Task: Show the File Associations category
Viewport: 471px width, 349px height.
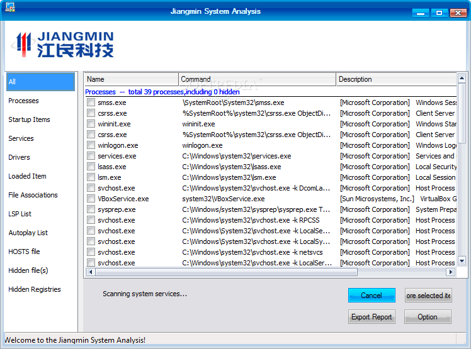Action: pos(33,195)
